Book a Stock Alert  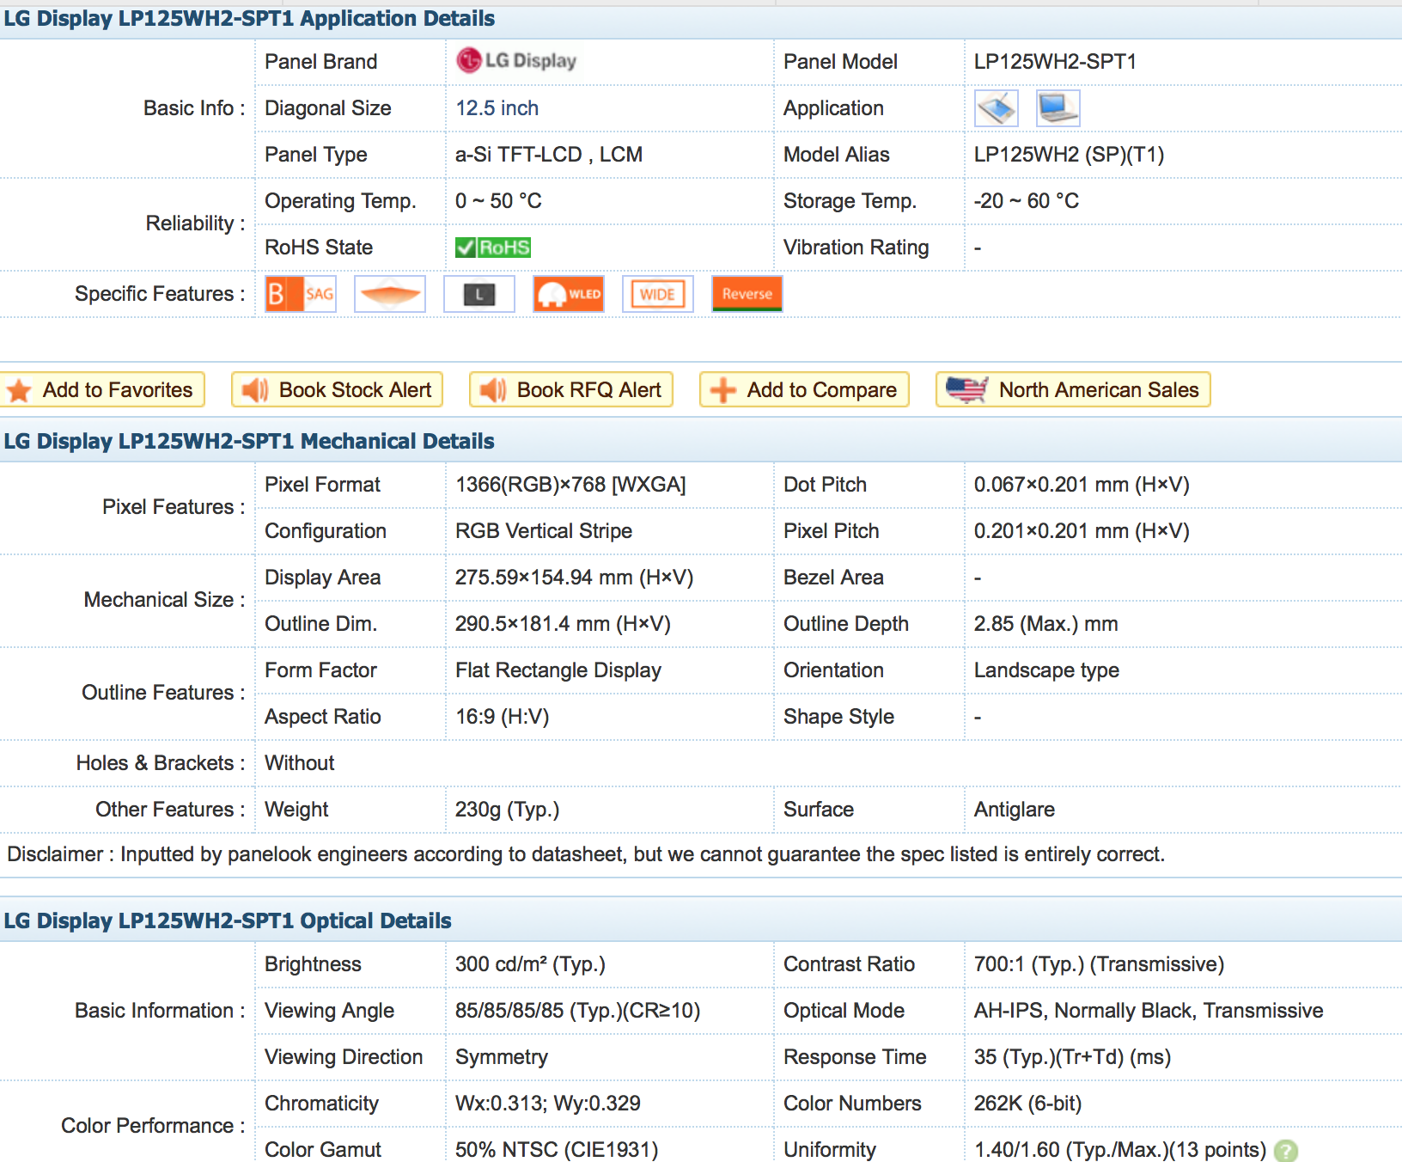(338, 389)
